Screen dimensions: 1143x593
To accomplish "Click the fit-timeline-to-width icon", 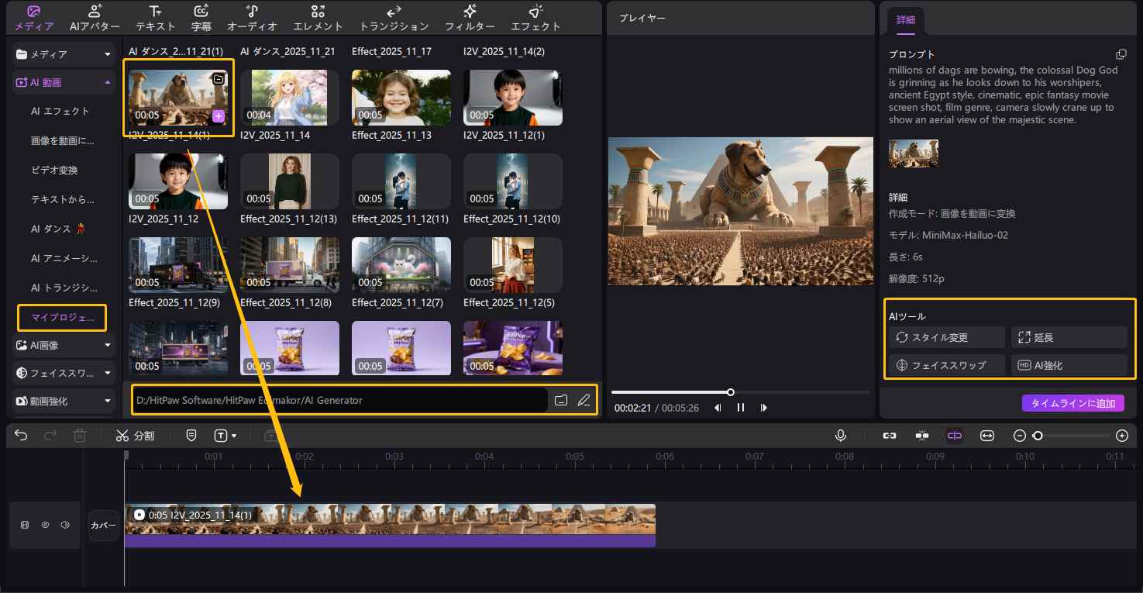I will tap(987, 436).
